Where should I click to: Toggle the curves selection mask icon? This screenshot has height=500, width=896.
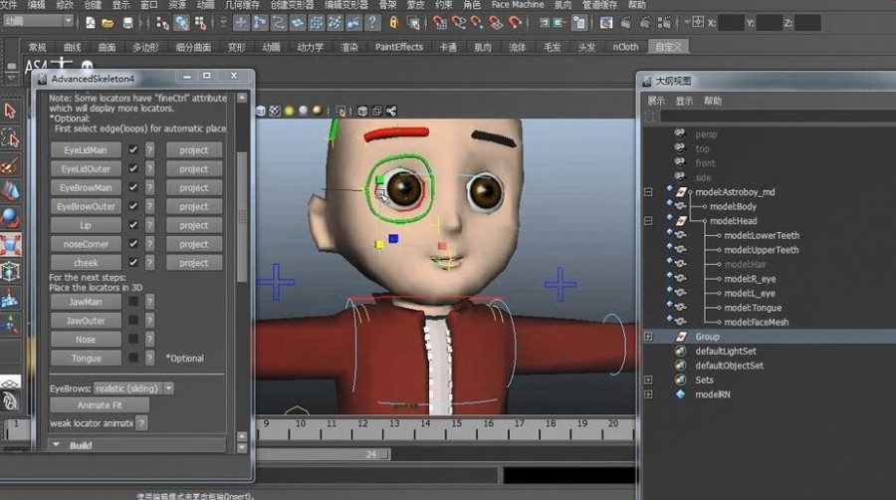point(279,23)
